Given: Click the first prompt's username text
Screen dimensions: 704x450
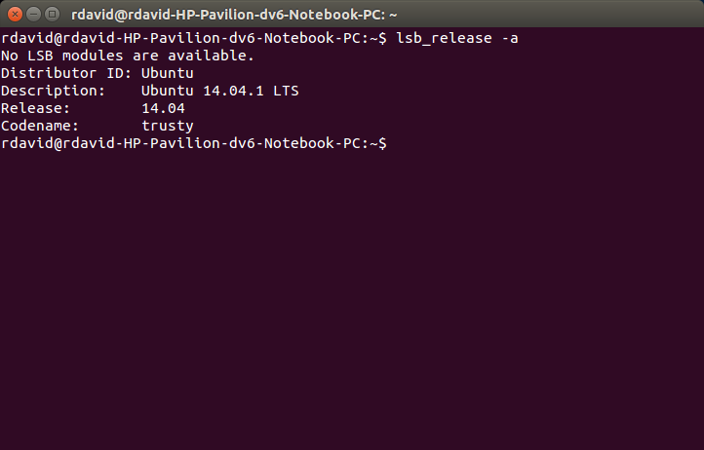Looking at the screenshot, I should pos(27,38).
